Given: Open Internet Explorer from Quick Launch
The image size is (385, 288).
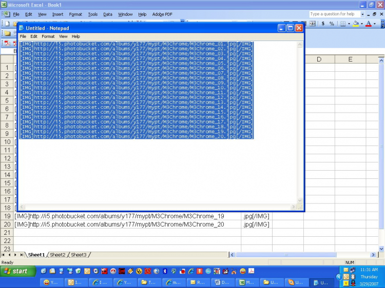Looking at the screenshot, I should (x=191, y=271).
